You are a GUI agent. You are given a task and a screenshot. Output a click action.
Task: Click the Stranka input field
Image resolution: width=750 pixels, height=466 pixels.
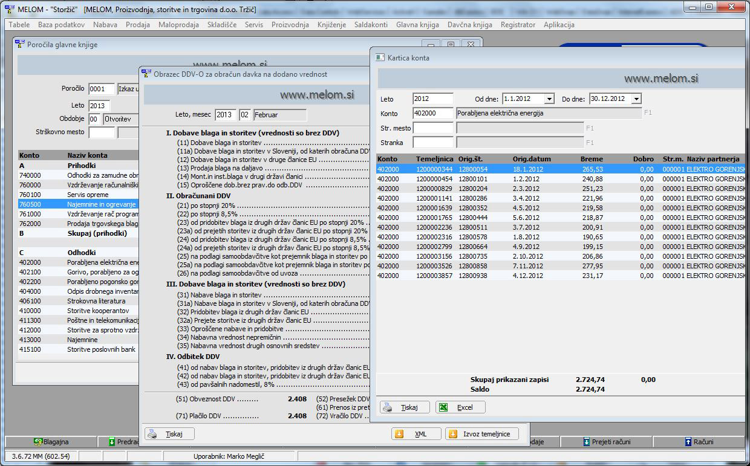coord(432,143)
